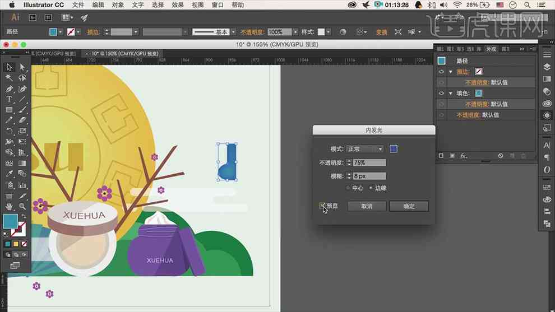This screenshot has width=555, height=312.
Task: Select the Rotate tool
Action: [x=9, y=131]
